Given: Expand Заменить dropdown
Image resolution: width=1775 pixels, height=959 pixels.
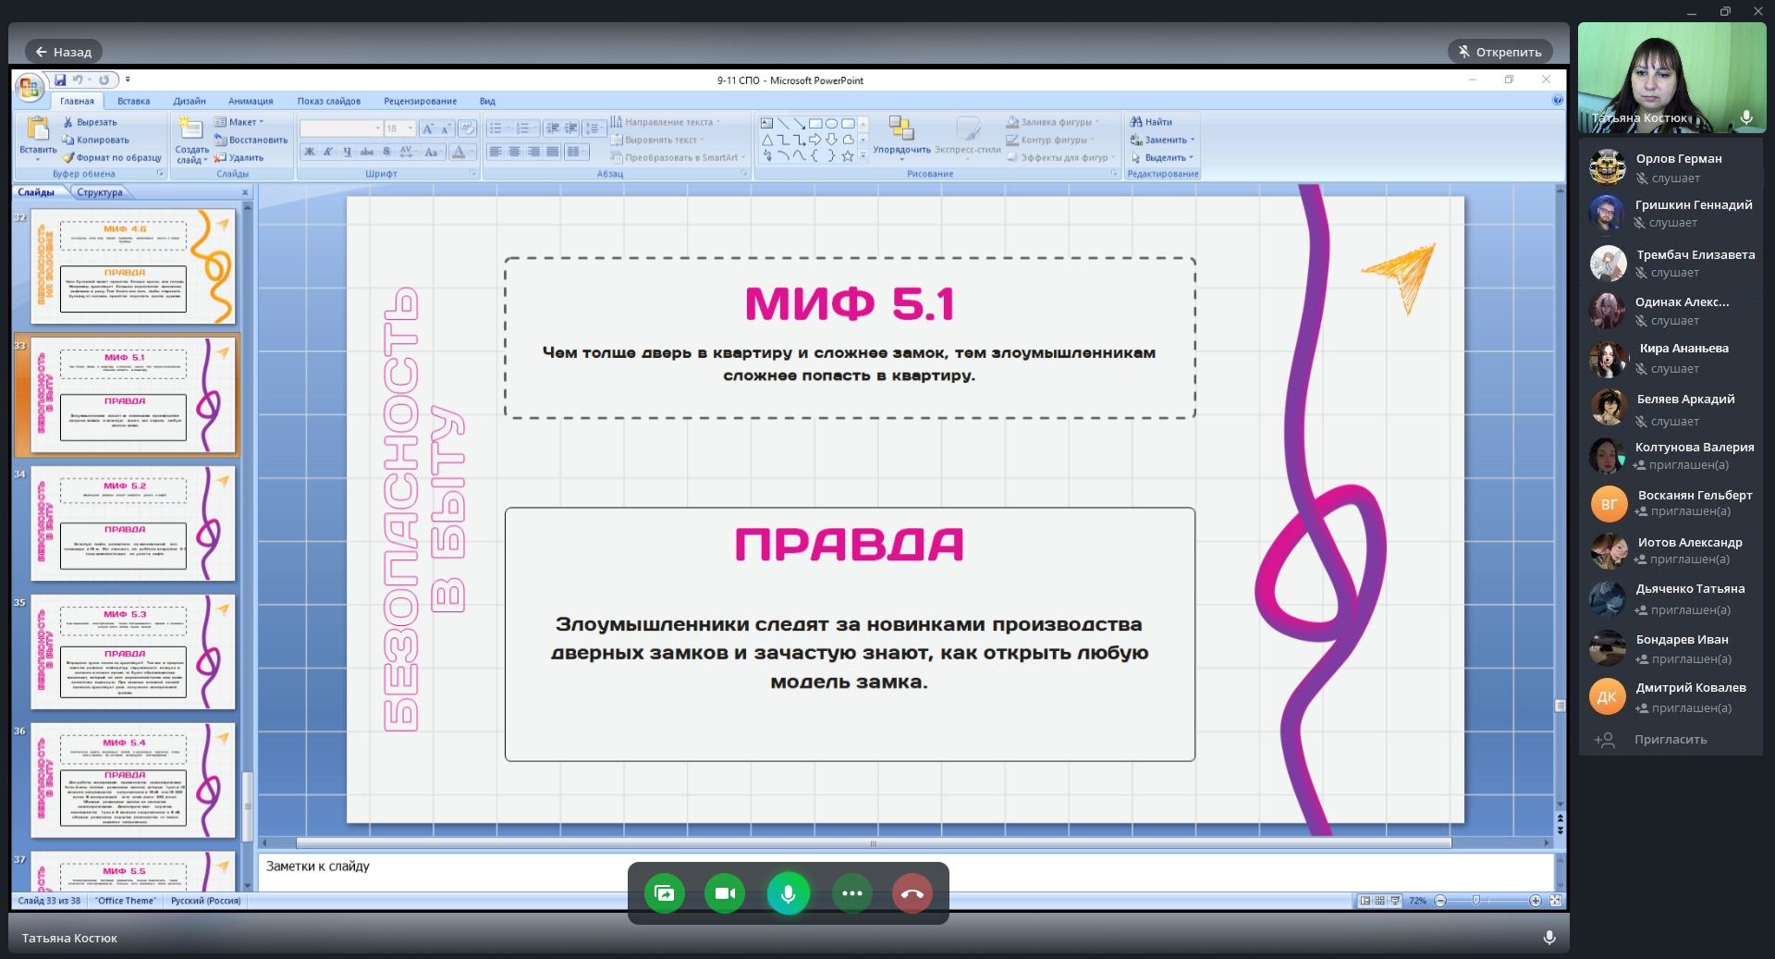Looking at the screenshot, I should click(x=1193, y=140).
